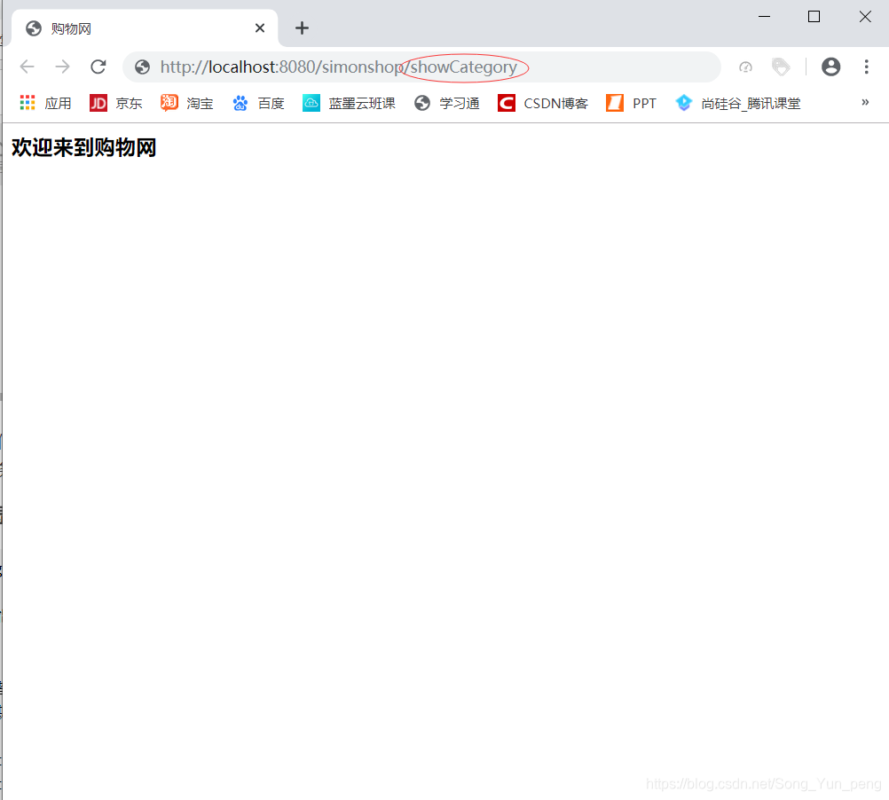Viewport: 889px width, 800px height.
Task: Open the Chrome profile avatar menu
Action: pos(830,67)
